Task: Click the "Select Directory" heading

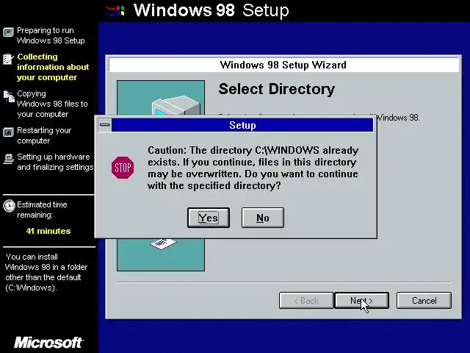Action: point(276,89)
